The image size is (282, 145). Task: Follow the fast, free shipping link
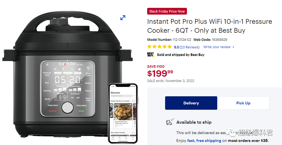coord(204,141)
